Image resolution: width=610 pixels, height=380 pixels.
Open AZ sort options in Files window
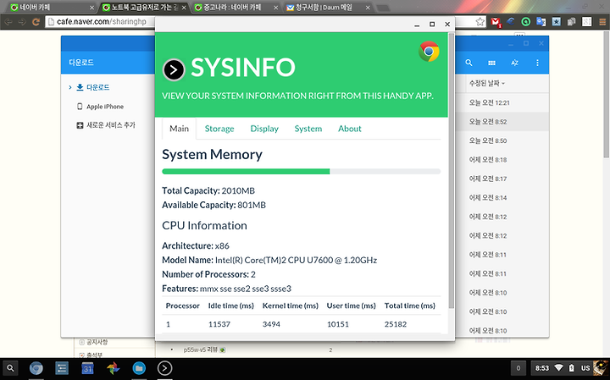514,63
